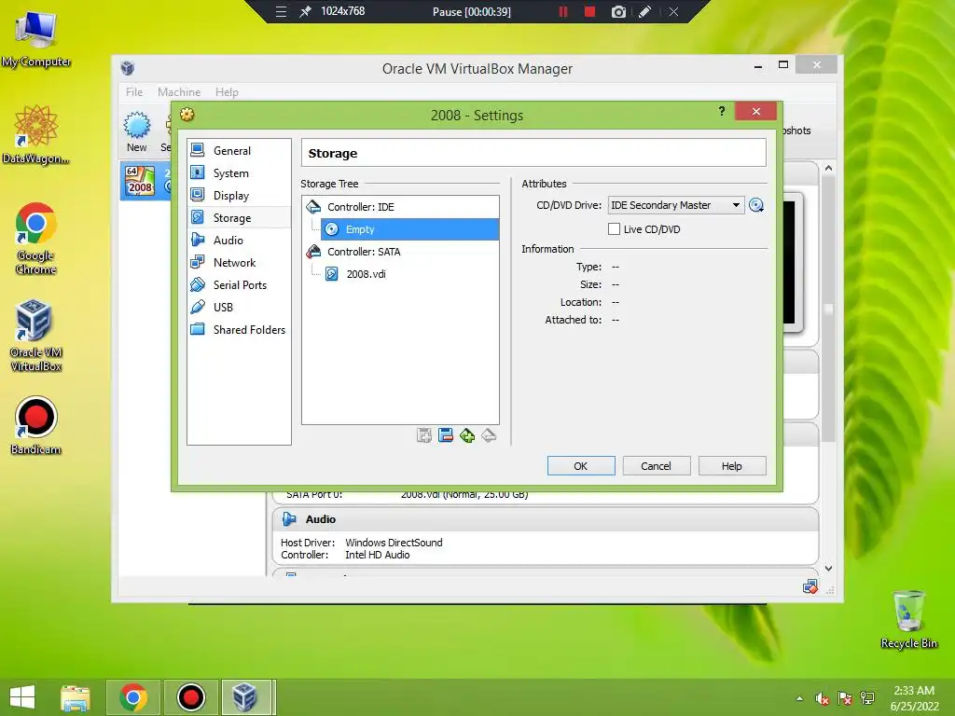This screenshot has width=955, height=716.
Task: Click the VirtualBox icon in the taskbar
Action: 246,697
